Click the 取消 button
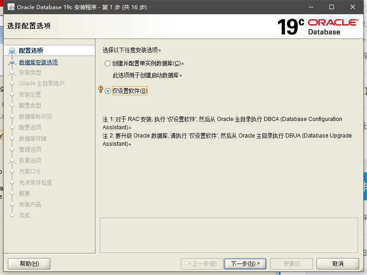367x275 pixels. [338, 264]
